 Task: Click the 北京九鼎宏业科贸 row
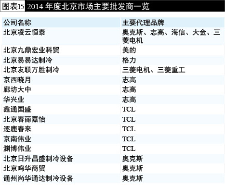[113, 50]
